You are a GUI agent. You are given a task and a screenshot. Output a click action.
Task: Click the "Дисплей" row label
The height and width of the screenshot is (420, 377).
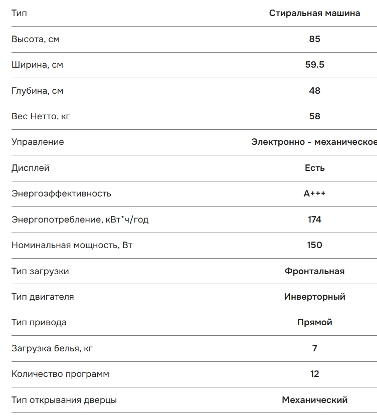click(30, 168)
